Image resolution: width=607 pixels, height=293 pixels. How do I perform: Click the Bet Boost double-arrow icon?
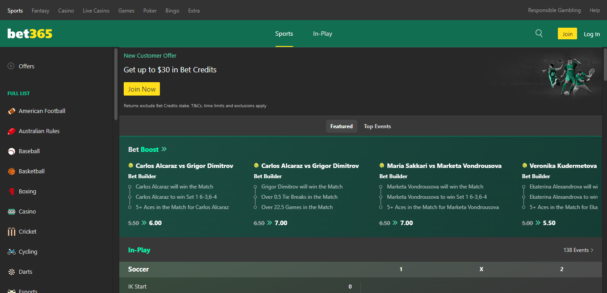click(x=164, y=149)
